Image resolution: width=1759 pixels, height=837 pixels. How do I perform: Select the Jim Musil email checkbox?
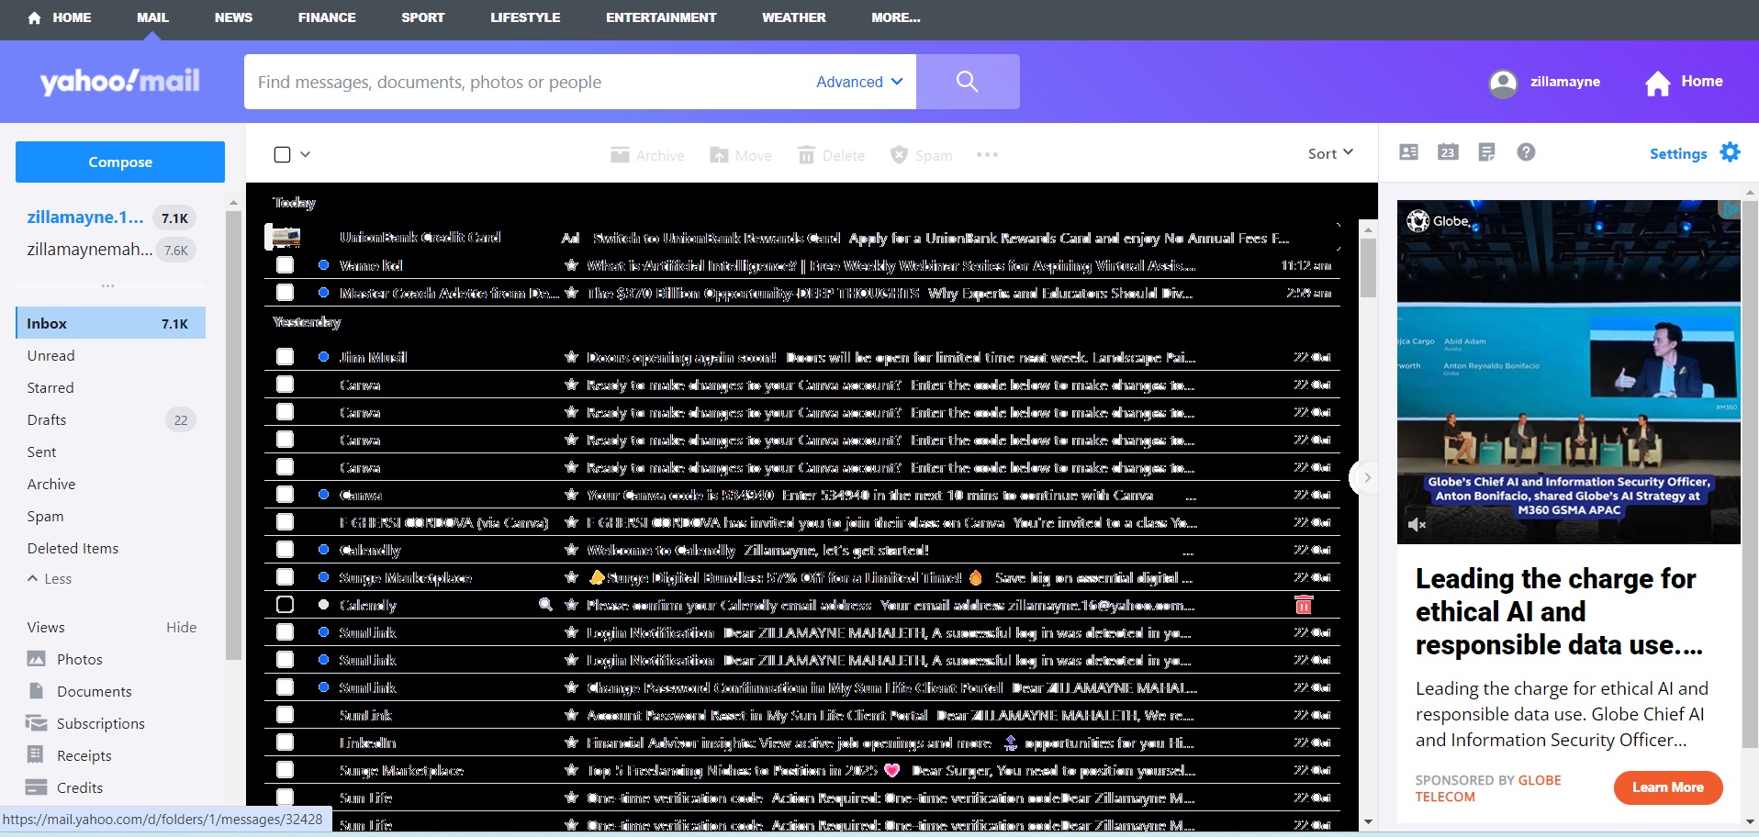286,357
